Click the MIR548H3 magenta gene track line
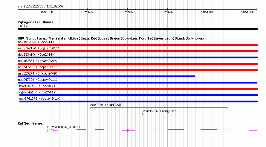 [152, 130]
